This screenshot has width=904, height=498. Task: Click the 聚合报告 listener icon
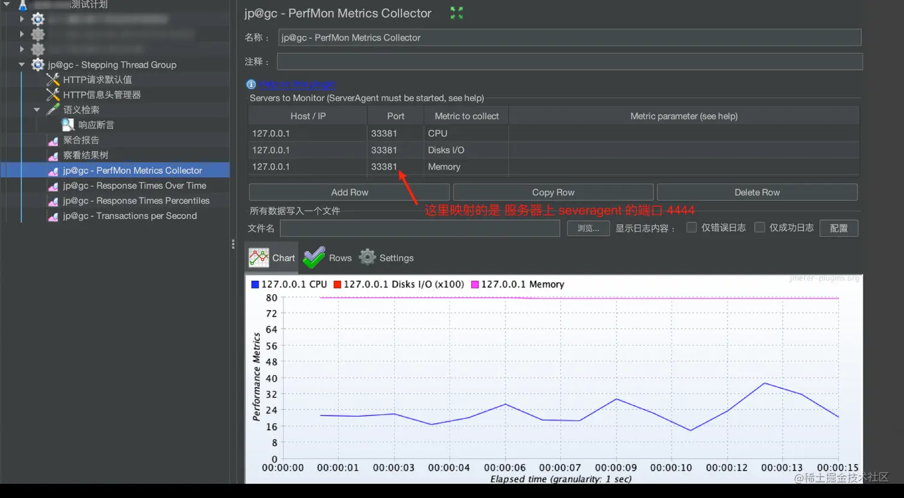click(53, 140)
